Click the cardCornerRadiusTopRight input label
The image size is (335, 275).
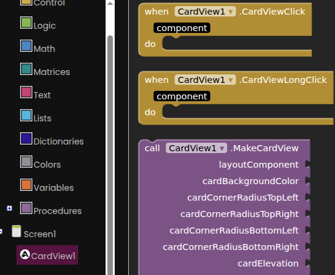(239, 214)
